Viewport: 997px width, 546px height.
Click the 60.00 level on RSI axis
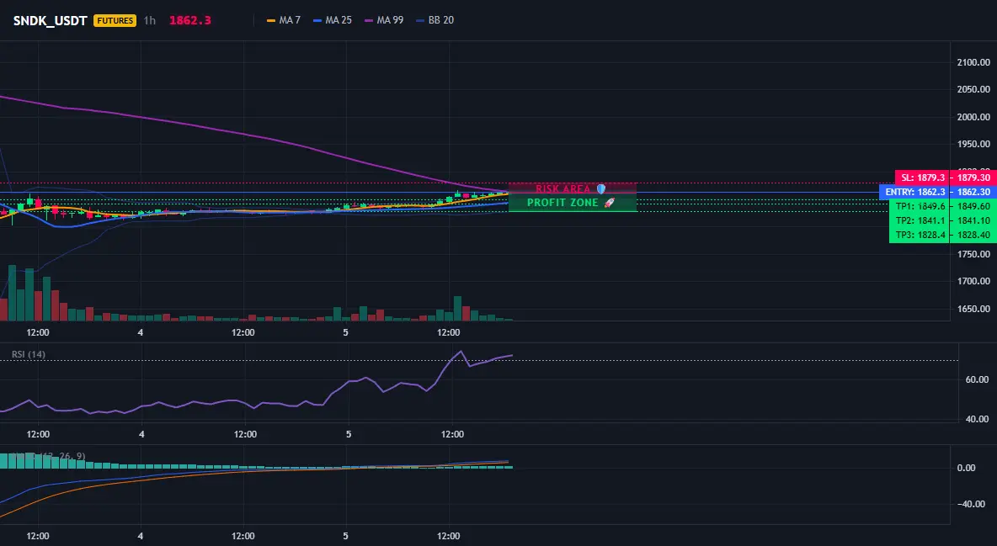tap(977, 379)
